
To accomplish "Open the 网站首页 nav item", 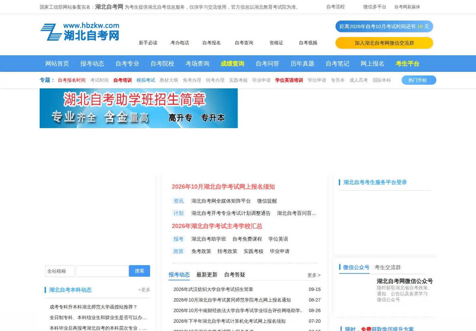I will pos(57,64).
